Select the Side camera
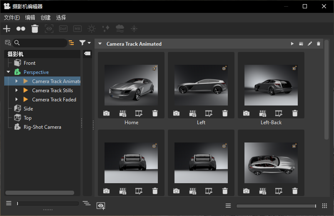The height and width of the screenshot is (216, 334). coord(28,109)
